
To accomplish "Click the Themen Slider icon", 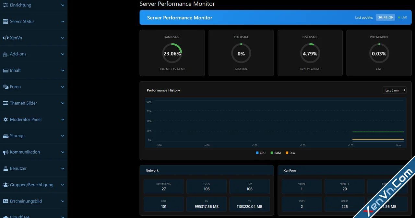I will [6, 103].
